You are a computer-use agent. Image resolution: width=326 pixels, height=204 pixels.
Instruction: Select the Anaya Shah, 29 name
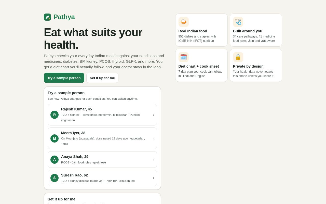(75, 157)
